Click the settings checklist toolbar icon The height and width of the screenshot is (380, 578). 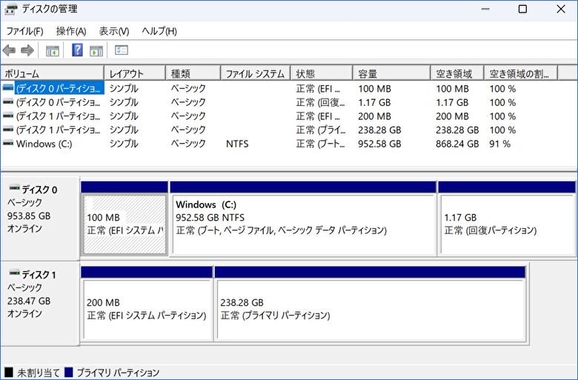tap(122, 50)
